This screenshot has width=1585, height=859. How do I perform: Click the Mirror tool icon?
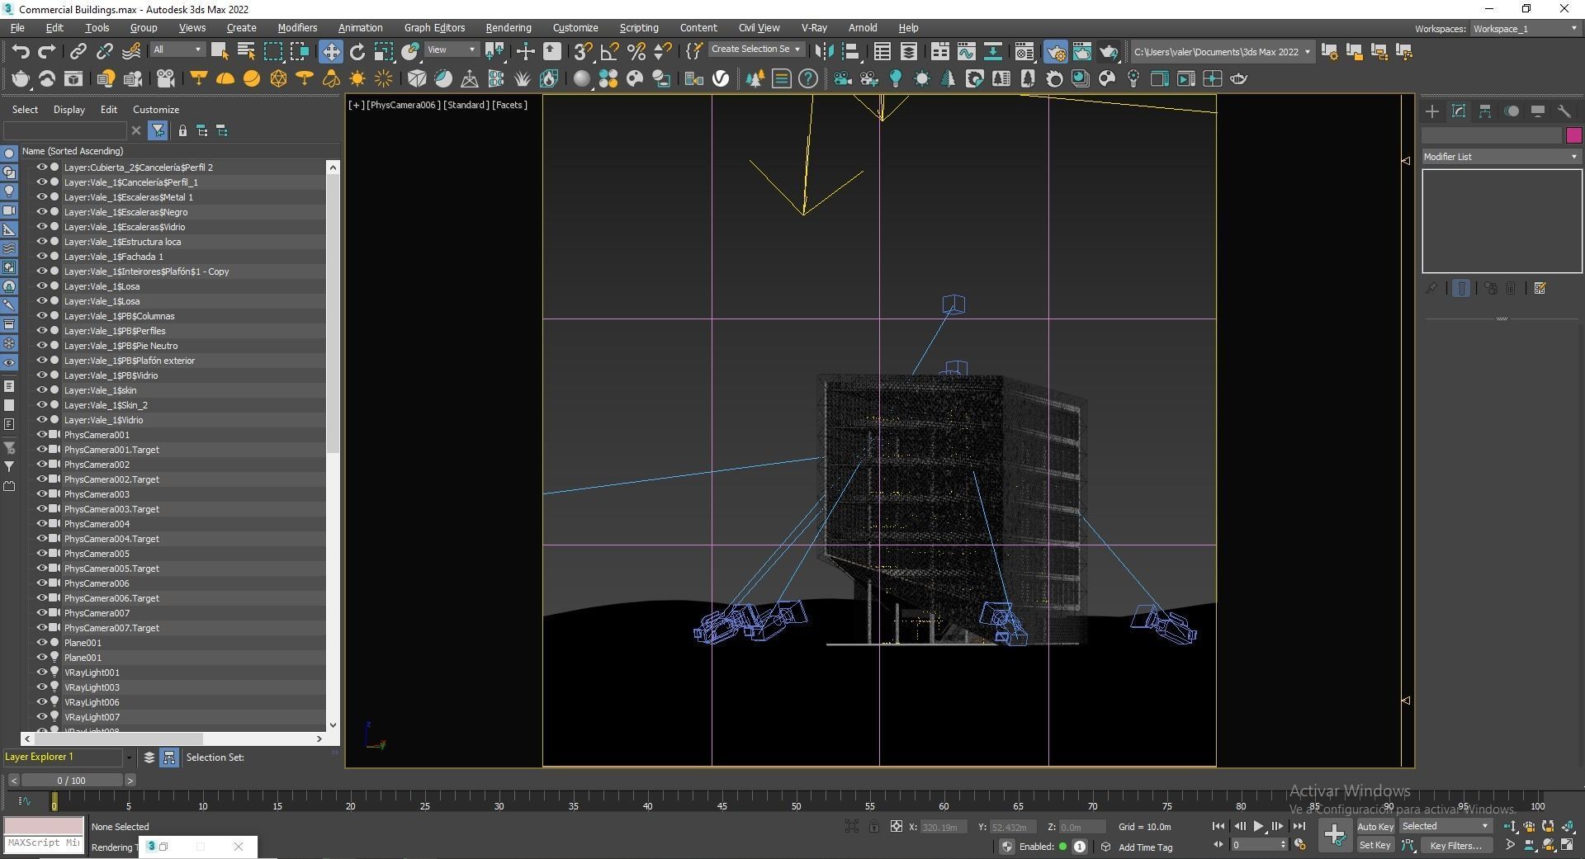[x=824, y=52]
